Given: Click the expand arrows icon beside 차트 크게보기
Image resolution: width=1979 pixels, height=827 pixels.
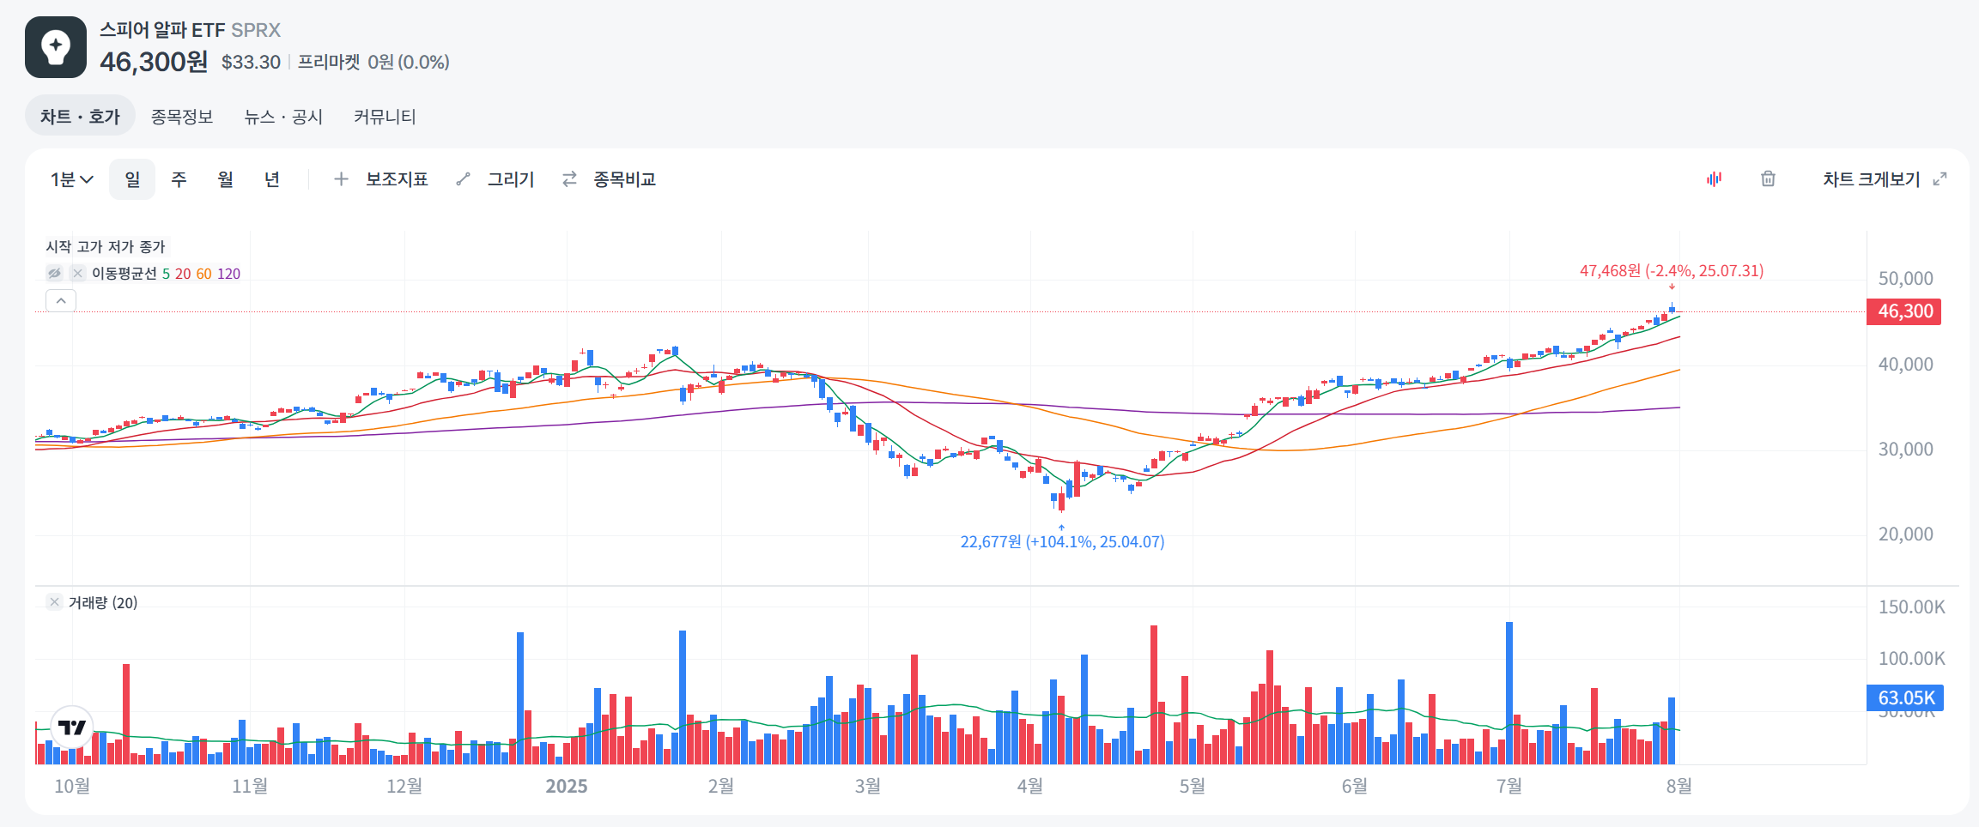Looking at the screenshot, I should [1940, 179].
